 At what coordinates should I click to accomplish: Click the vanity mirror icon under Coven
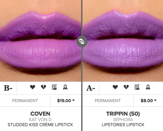click(x=65, y=87)
